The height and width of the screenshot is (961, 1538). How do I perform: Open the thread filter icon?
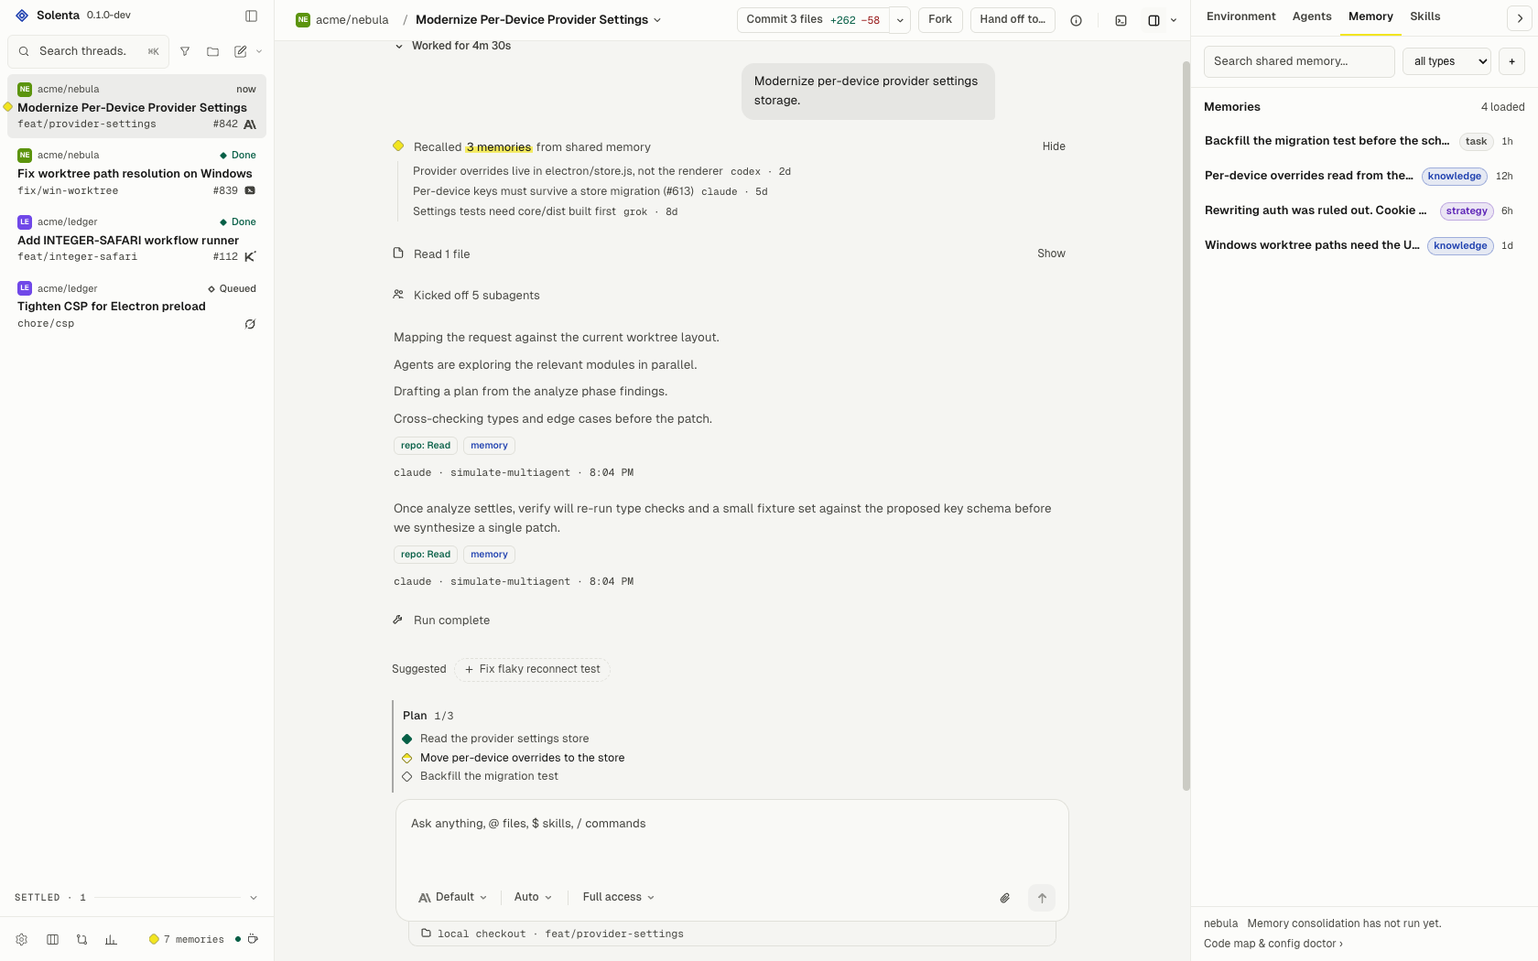point(185,51)
